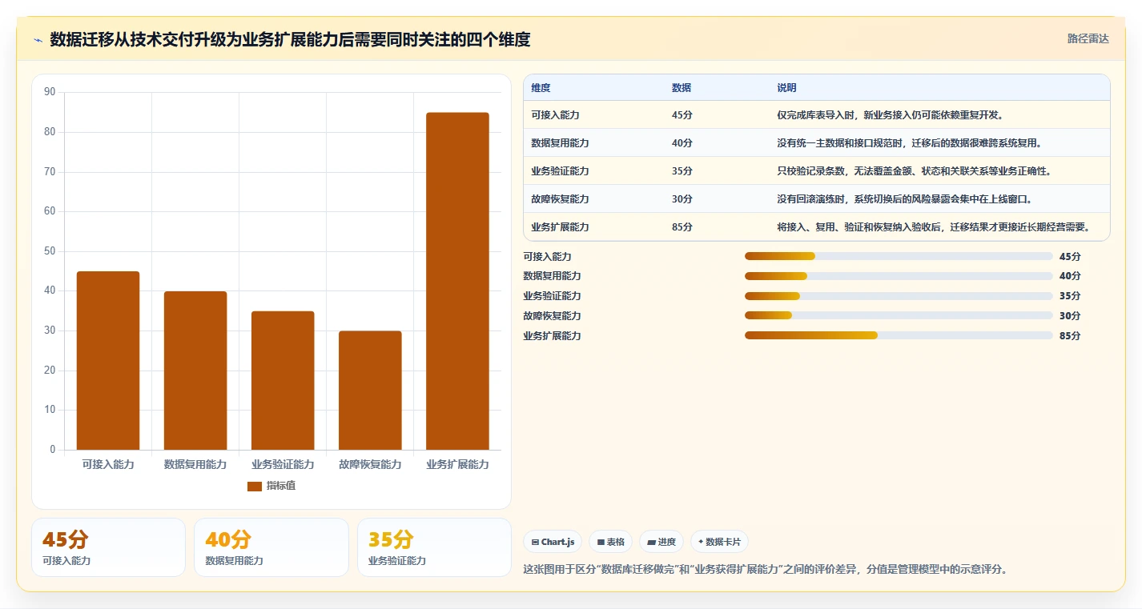Select the 表格 tag chip
1142x609 pixels.
tap(610, 542)
